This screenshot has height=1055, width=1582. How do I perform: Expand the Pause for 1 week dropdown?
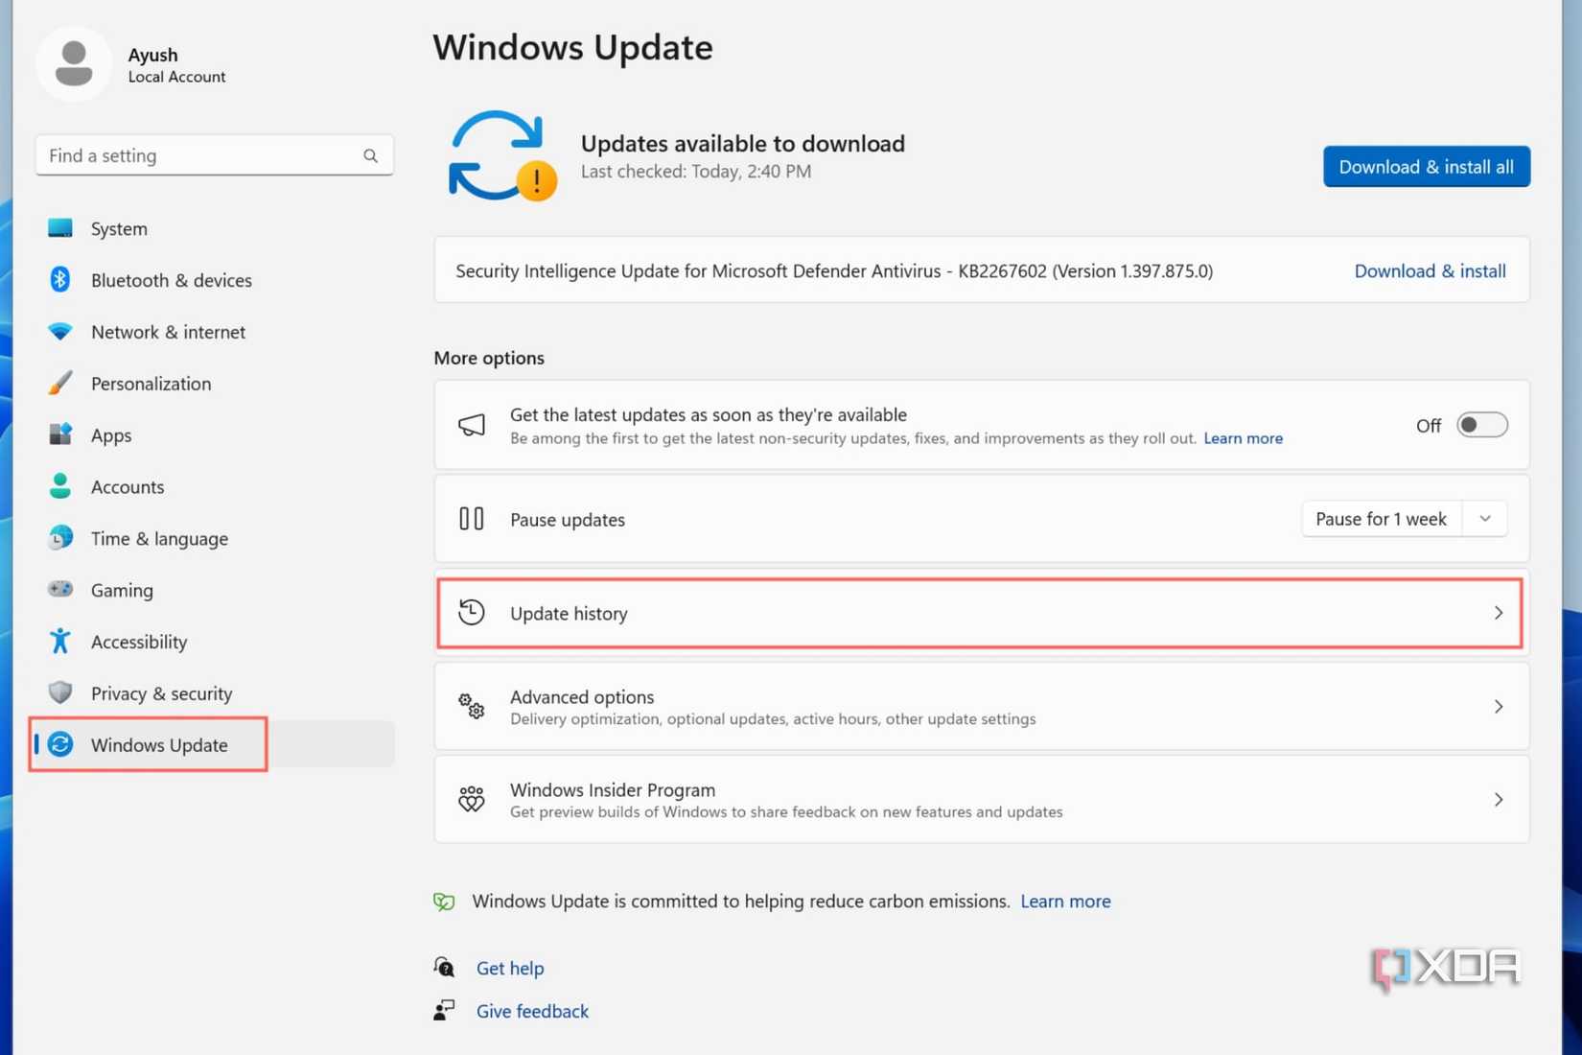[1485, 518]
